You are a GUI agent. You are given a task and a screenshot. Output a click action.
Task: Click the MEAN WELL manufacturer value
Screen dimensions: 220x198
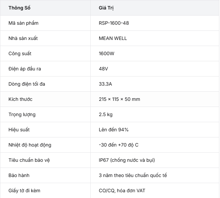113,38
